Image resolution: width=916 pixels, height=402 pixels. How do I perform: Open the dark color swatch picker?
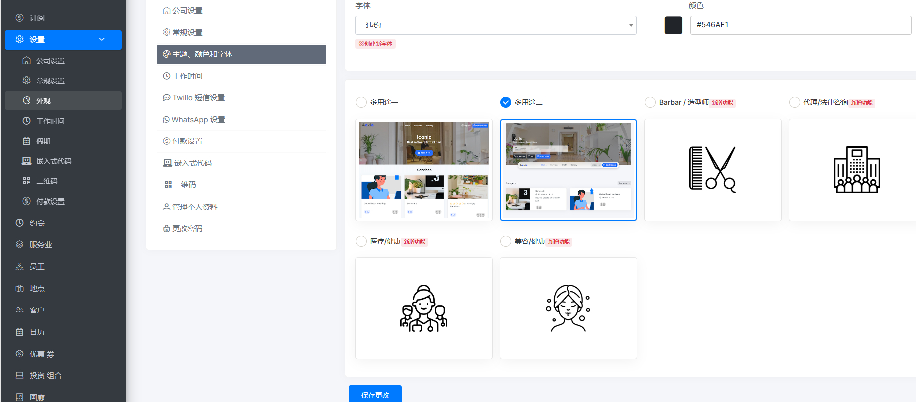tap(673, 25)
